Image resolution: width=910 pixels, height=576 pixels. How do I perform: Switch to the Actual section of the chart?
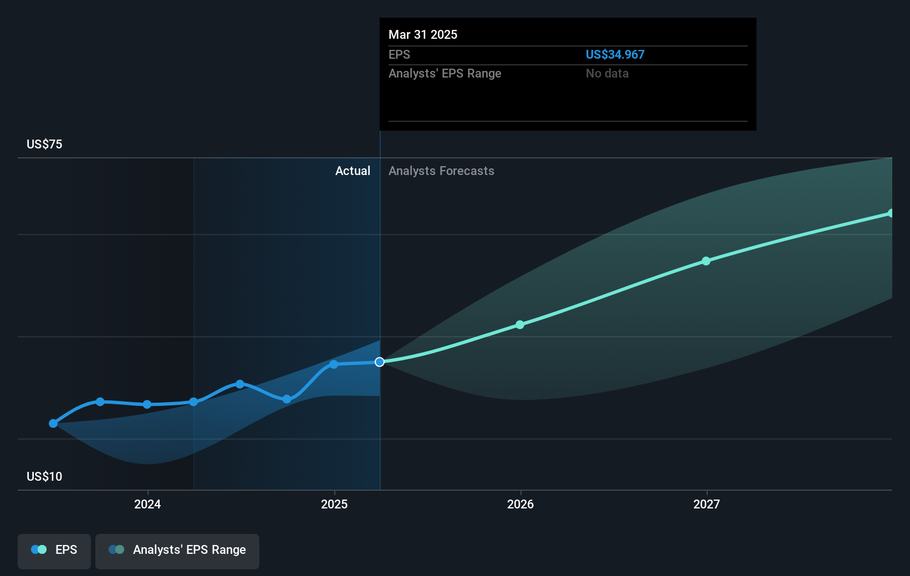pos(352,171)
